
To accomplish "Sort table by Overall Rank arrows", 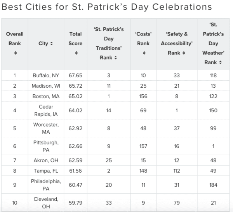I will coord(15,53).
